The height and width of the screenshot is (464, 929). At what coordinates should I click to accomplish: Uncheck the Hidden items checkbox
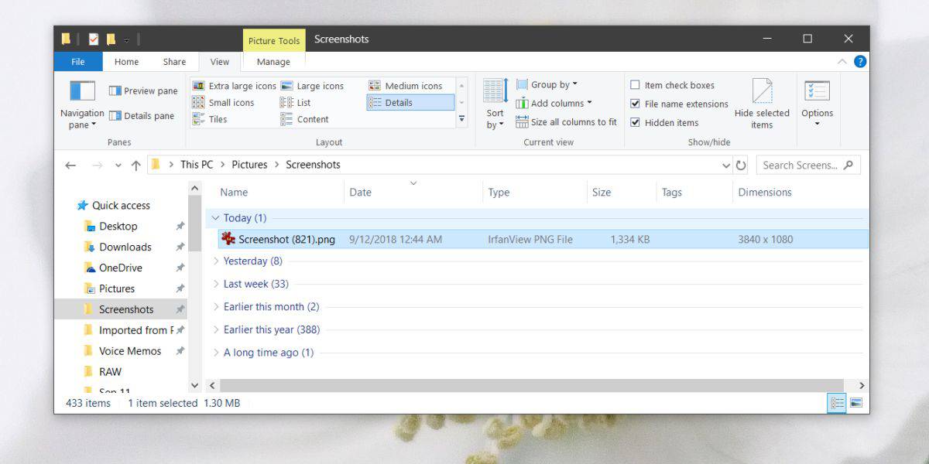(x=636, y=122)
